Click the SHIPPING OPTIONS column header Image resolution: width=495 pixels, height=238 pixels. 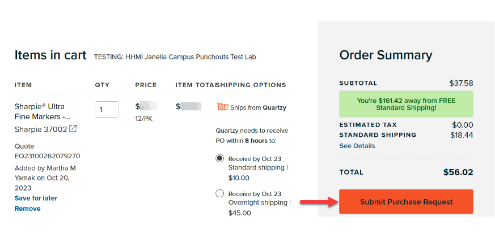click(251, 85)
